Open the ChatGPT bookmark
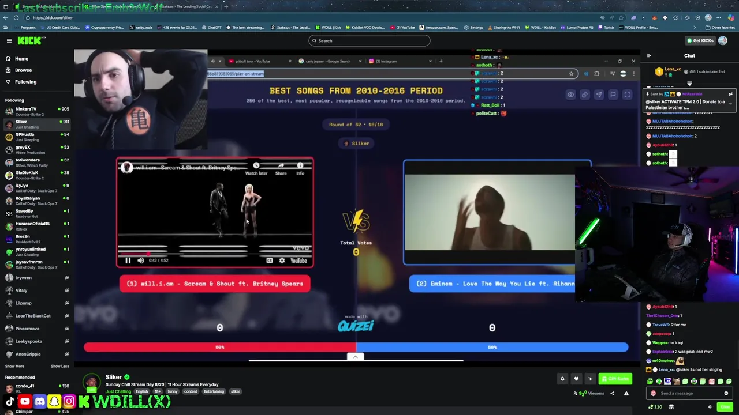 pos(211,28)
